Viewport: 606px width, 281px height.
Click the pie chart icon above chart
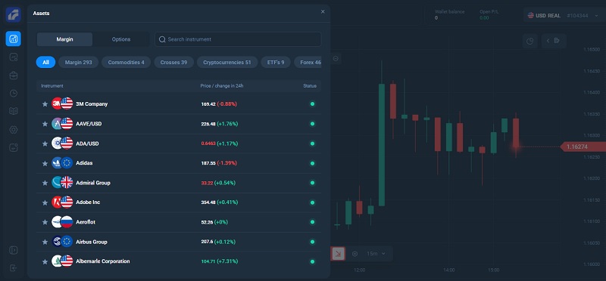[529, 41]
